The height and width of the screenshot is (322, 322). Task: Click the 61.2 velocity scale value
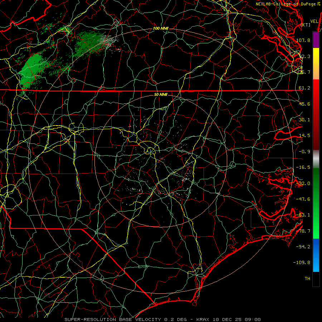click(x=304, y=88)
